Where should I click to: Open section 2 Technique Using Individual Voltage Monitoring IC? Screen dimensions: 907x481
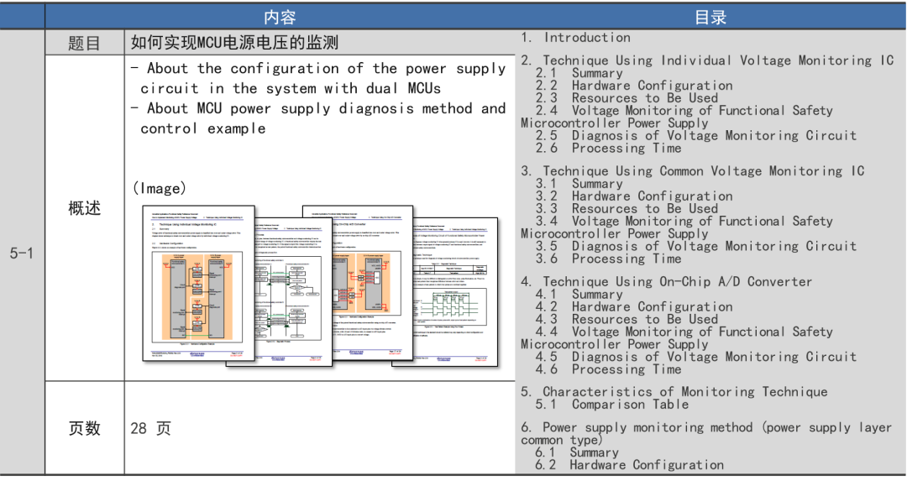point(707,60)
